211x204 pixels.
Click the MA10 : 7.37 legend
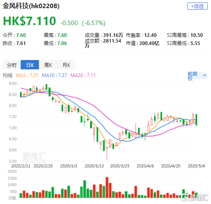54,75
